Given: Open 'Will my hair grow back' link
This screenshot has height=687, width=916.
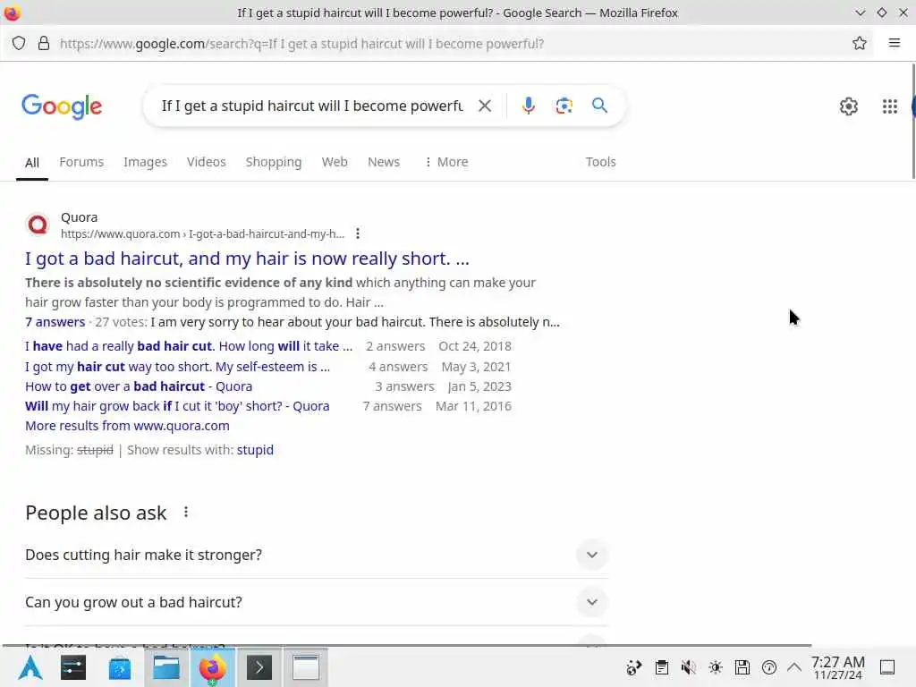Looking at the screenshot, I should (x=177, y=406).
